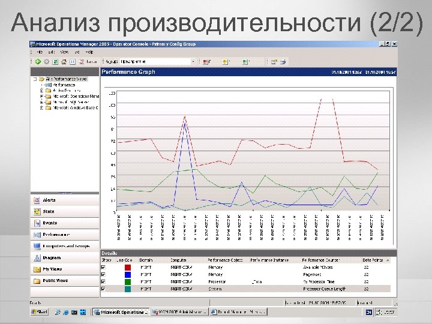
Task: Open properties icon next to the printer icon
Action: (x=274, y=62)
